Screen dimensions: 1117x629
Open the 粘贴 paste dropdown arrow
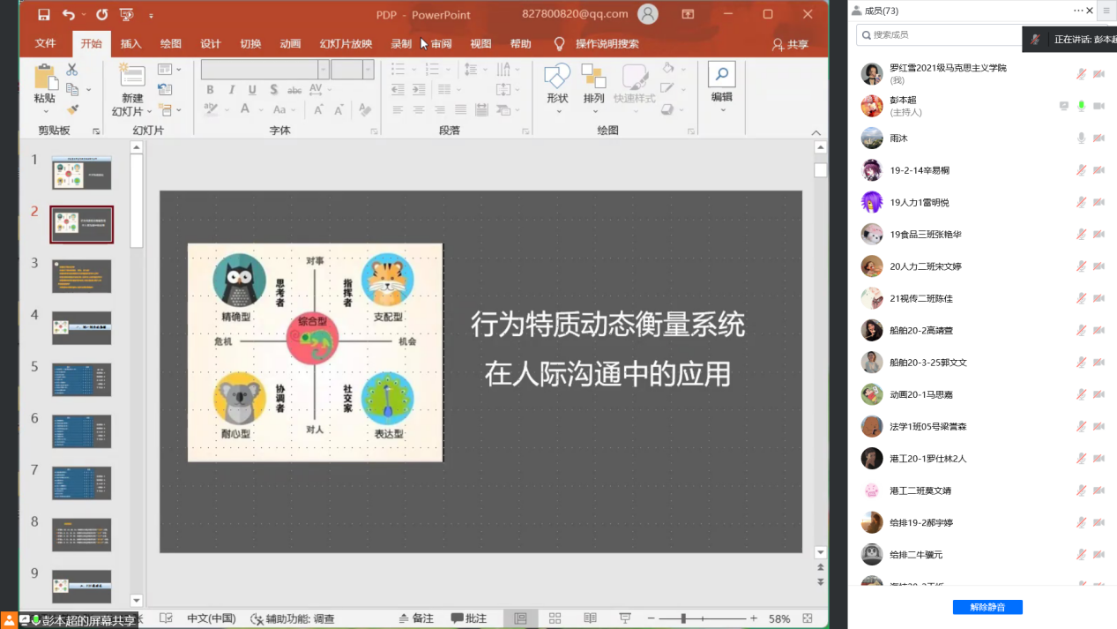click(x=44, y=111)
